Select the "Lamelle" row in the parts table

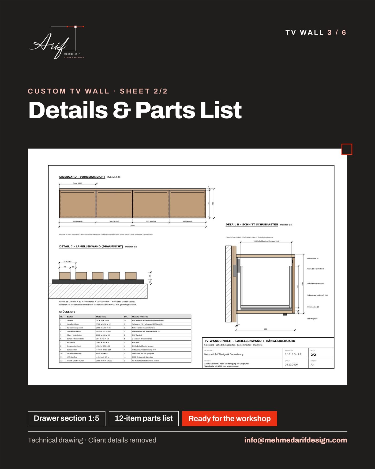[x=125, y=320]
